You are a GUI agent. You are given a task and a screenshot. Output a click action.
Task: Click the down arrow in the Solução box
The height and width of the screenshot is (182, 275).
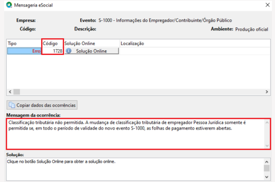(267, 177)
